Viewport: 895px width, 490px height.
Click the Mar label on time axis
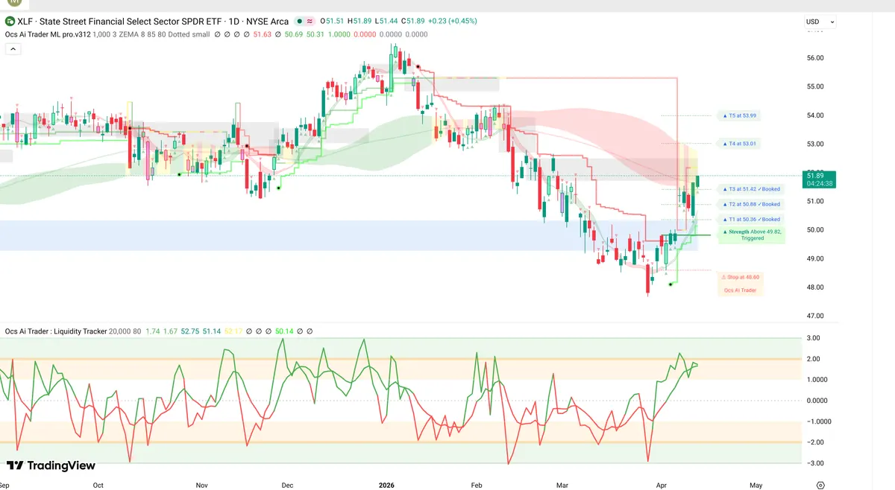(563, 485)
